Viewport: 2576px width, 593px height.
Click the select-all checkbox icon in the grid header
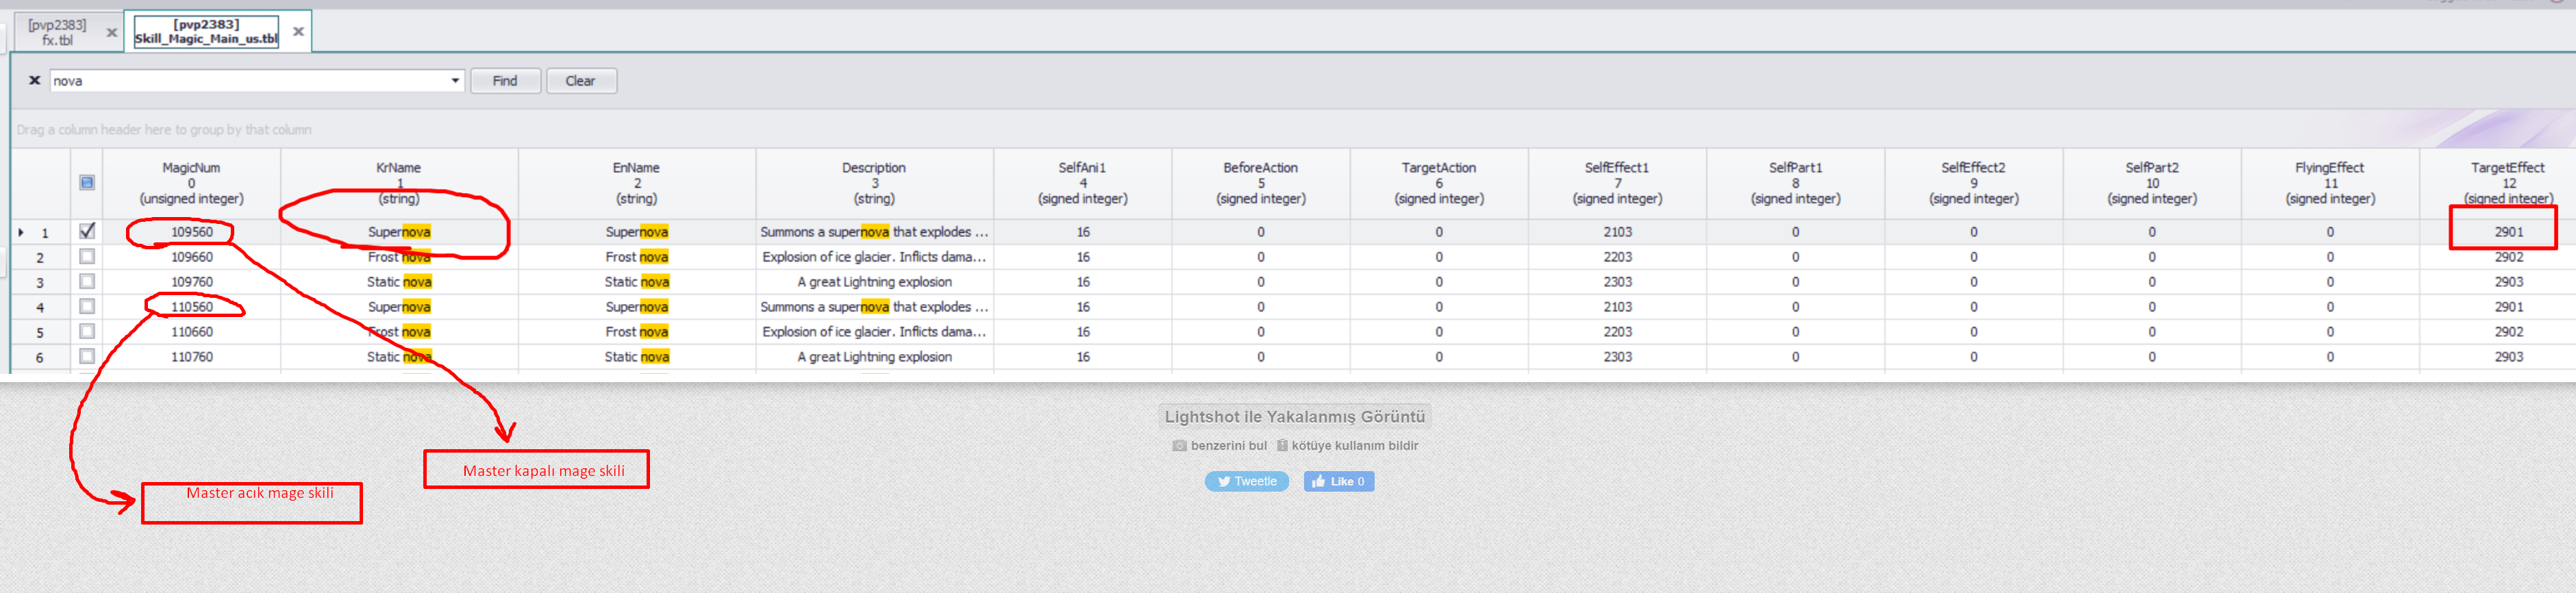[x=87, y=182]
